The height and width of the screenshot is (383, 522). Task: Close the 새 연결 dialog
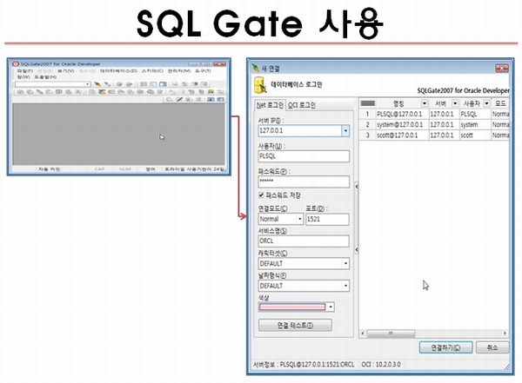[502, 69]
